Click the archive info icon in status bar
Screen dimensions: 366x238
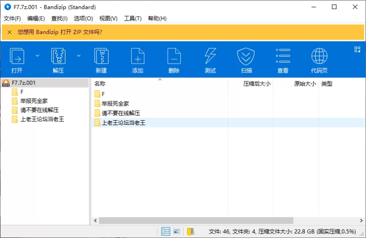(x=190, y=232)
